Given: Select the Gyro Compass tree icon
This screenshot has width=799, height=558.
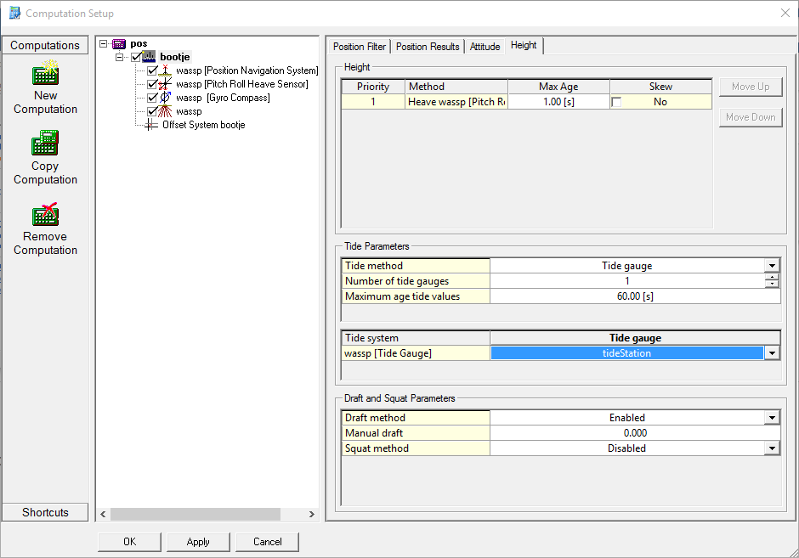Looking at the screenshot, I should click(x=167, y=98).
